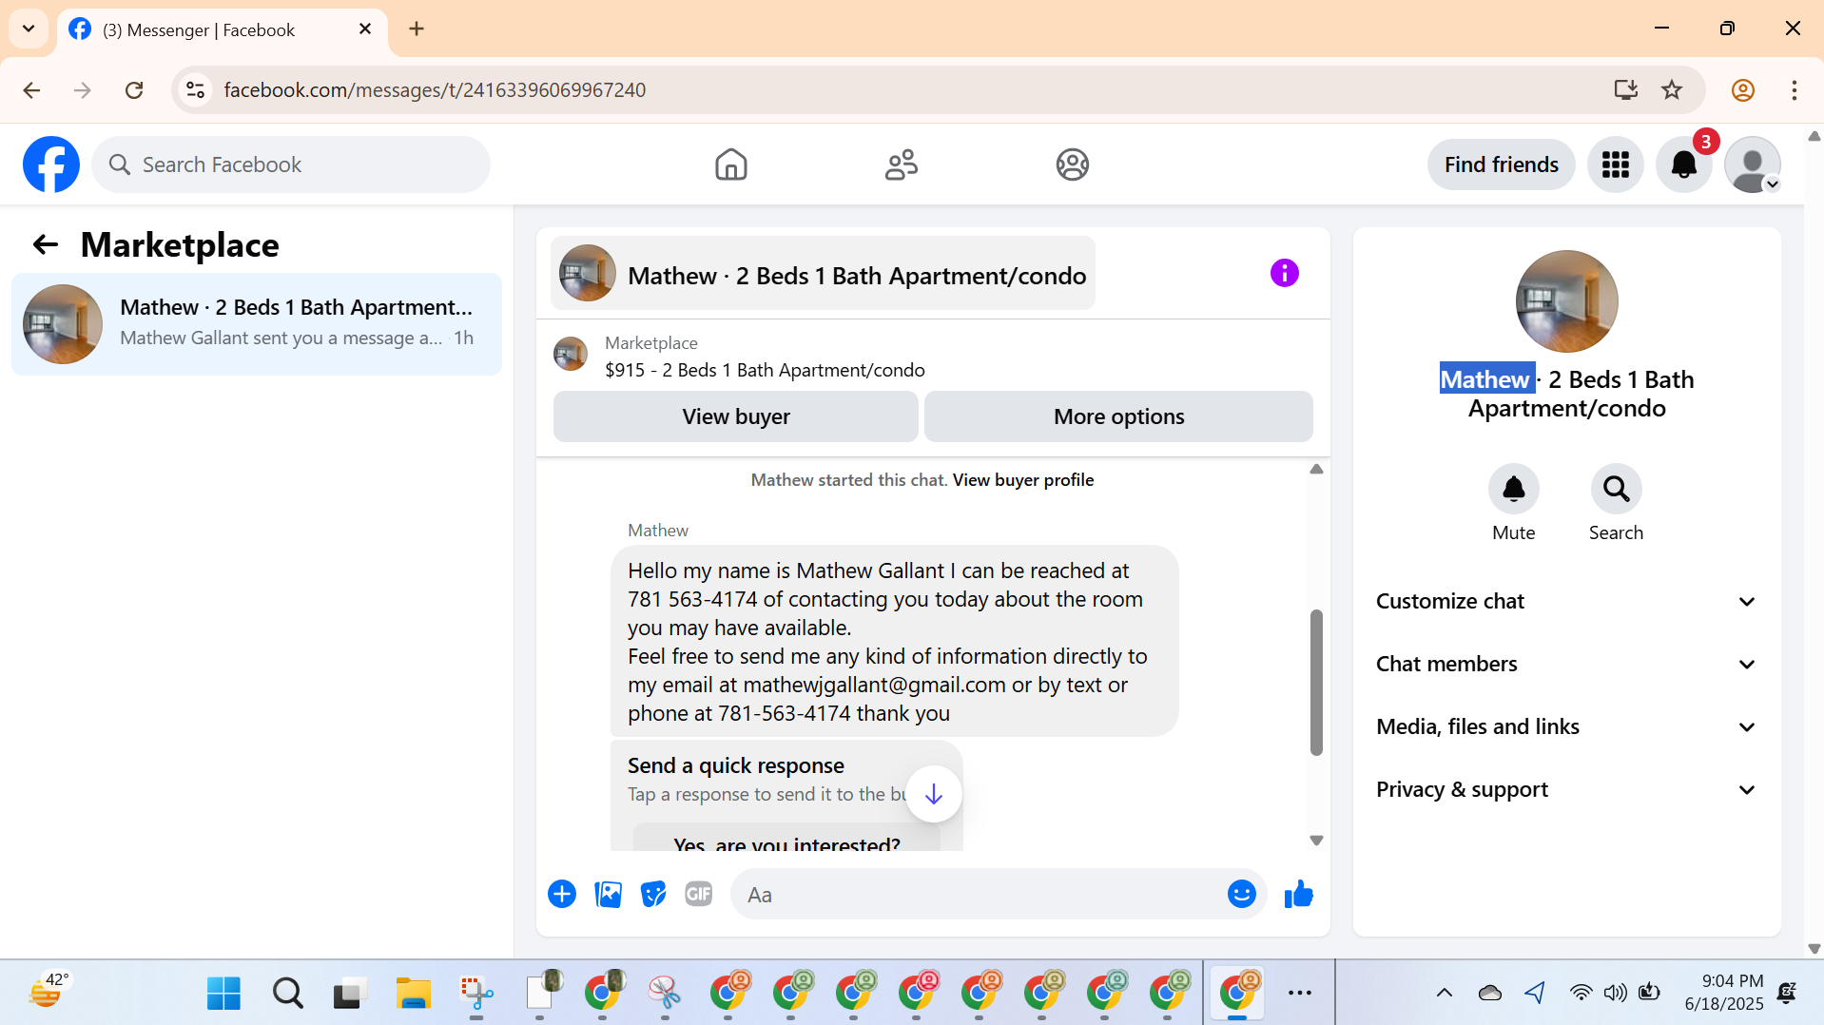Mute the conversation with the bell icon
The image size is (1824, 1025).
tap(1513, 489)
